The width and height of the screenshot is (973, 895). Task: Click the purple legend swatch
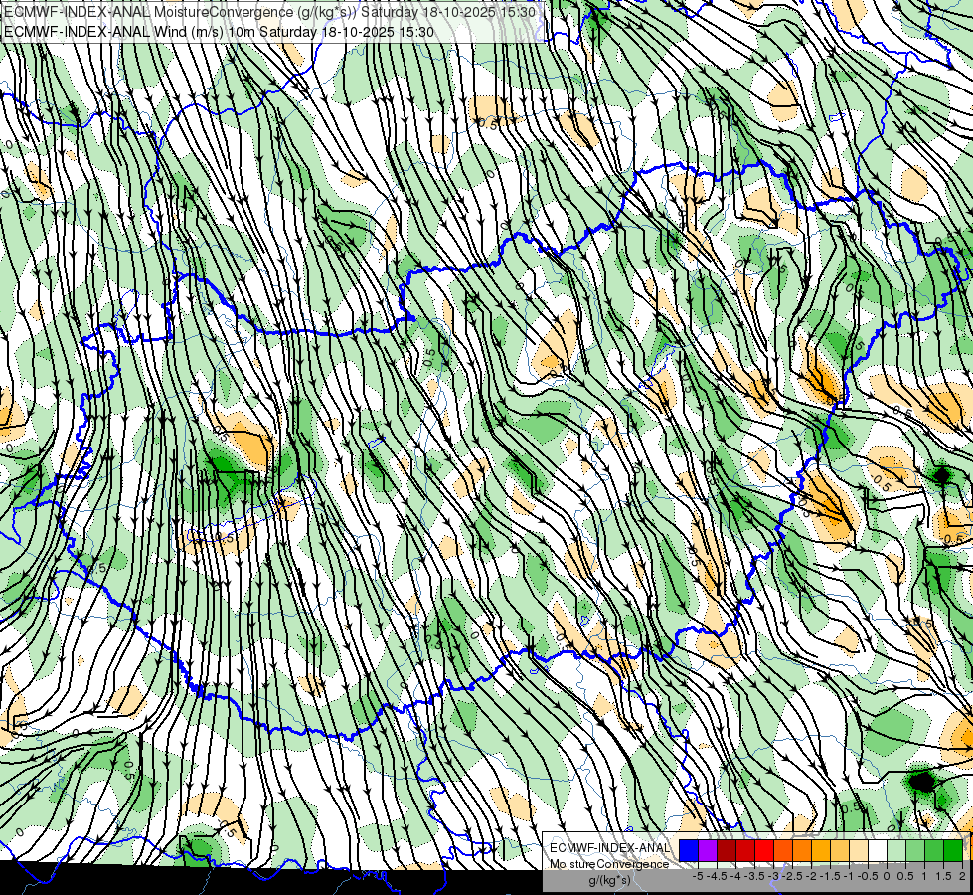pos(708,850)
